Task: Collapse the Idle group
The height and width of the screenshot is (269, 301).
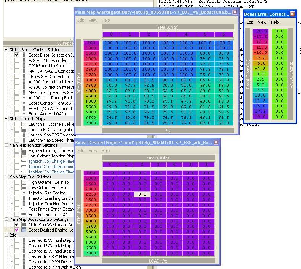Action: pos(6,235)
